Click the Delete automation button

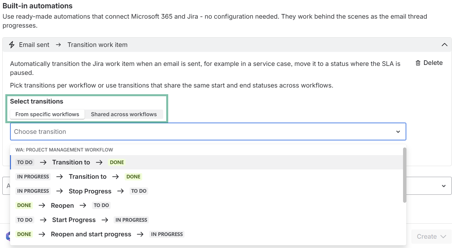[429, 63]
